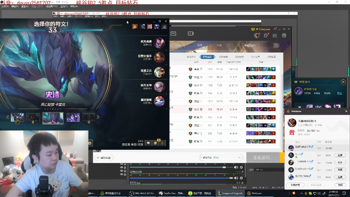Click the green link in hero guide panel
This screenshot has height=197, width=350.
click(339, 93)
